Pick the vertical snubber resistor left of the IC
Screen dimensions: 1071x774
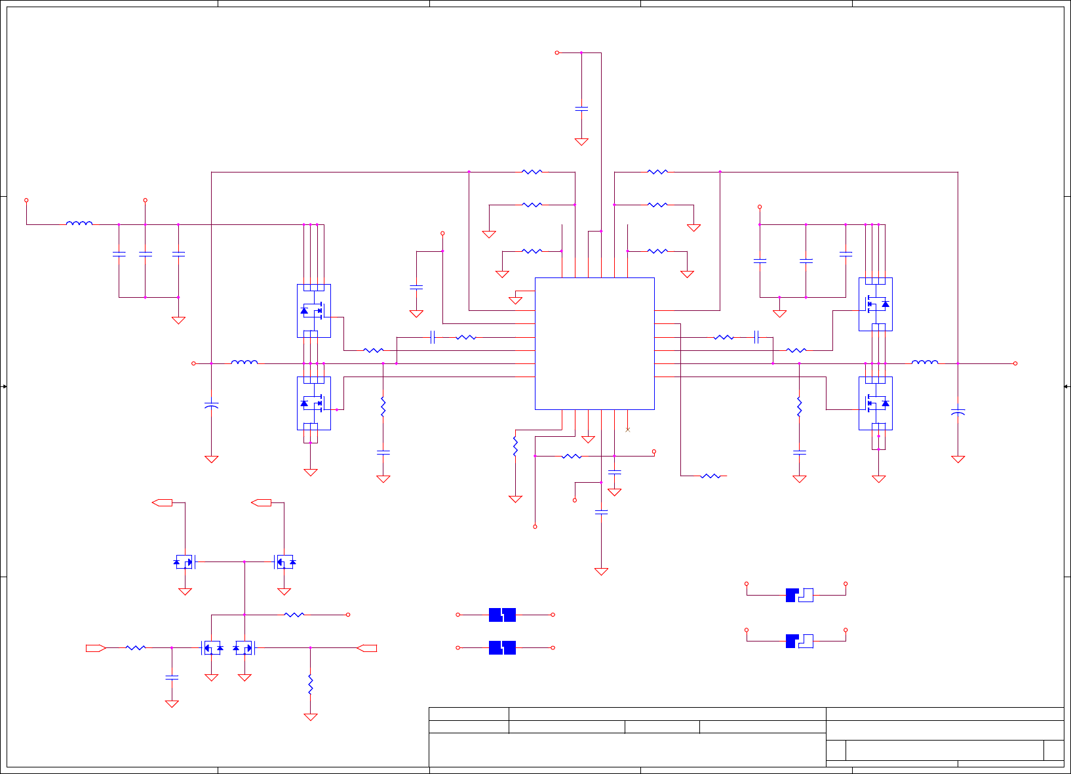(x=383, y=407)
